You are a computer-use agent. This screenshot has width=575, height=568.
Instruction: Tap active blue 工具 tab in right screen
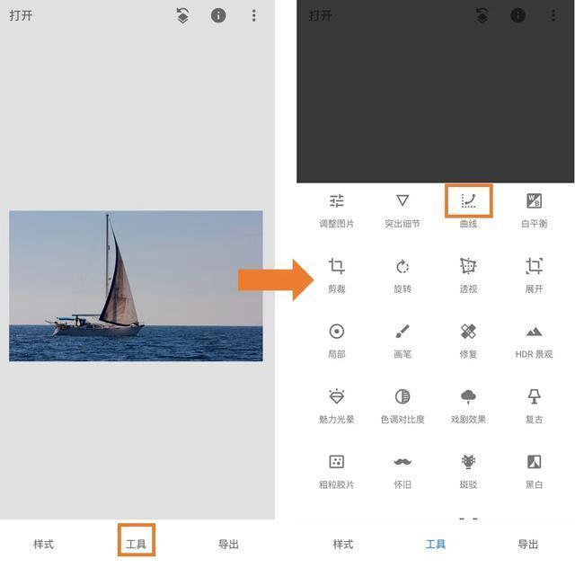(x=436, y=544)
